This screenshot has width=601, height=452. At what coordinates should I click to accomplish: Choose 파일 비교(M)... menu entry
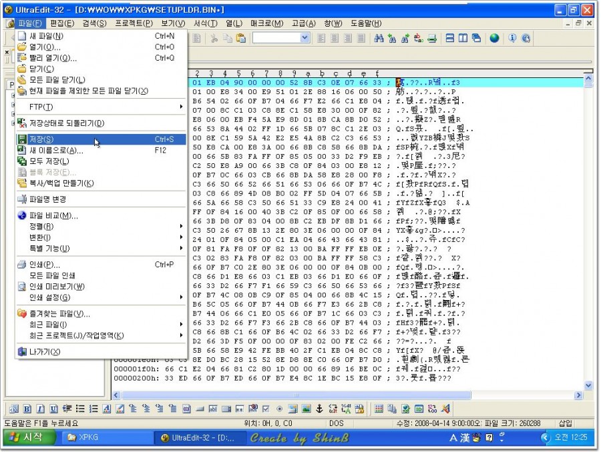pos(102,215)
